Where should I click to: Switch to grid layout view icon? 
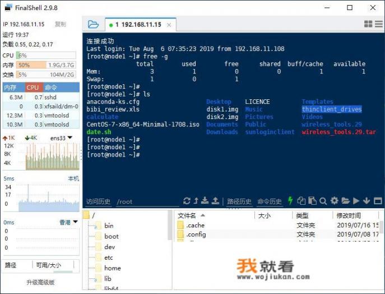coord(368,24)
